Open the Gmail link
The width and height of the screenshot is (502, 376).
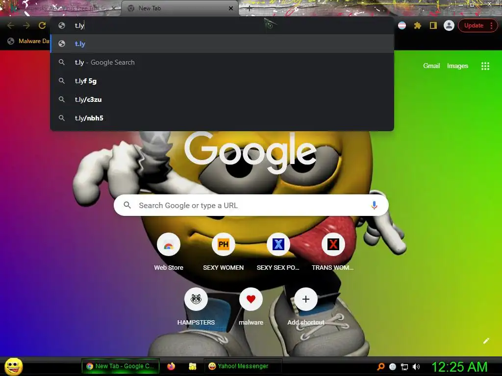pyautogui.click(x=431, y=66)
